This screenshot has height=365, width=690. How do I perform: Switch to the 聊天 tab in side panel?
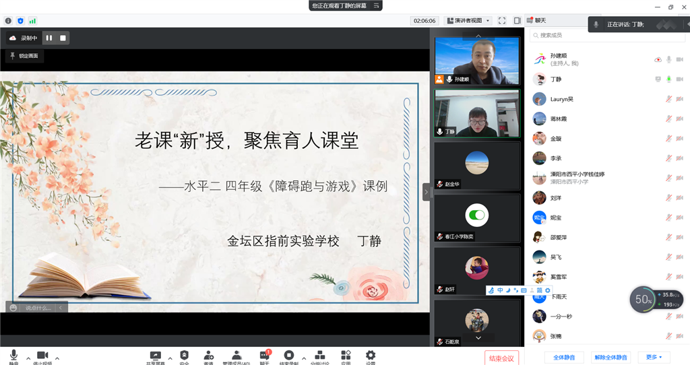coord(536,21)
